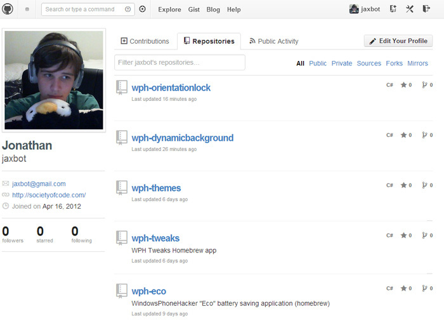Open Help in top navigation
The width and height of the screenshot is (444, 323).
coord(234,10)
